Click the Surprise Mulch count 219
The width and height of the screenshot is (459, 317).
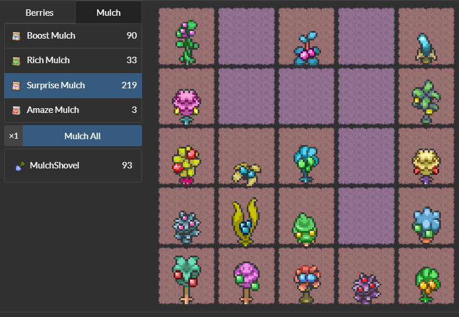pyautogui.click(x=129, y=85)
